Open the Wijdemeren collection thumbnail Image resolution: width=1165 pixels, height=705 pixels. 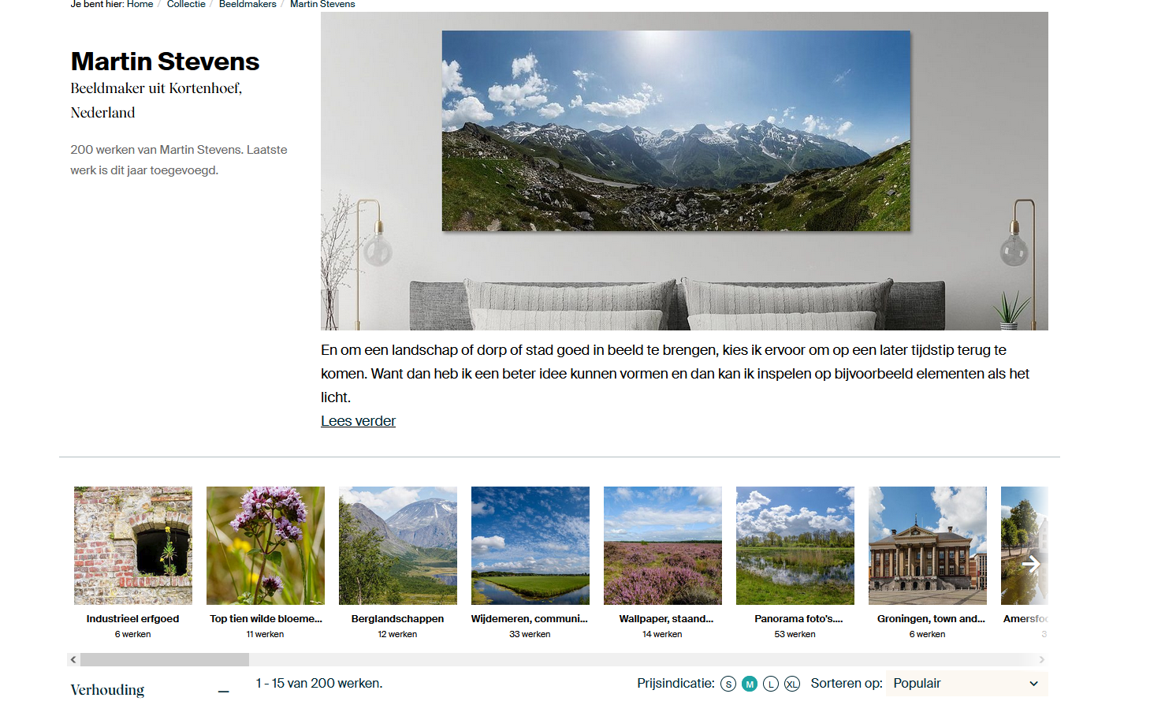pos(530,546)
